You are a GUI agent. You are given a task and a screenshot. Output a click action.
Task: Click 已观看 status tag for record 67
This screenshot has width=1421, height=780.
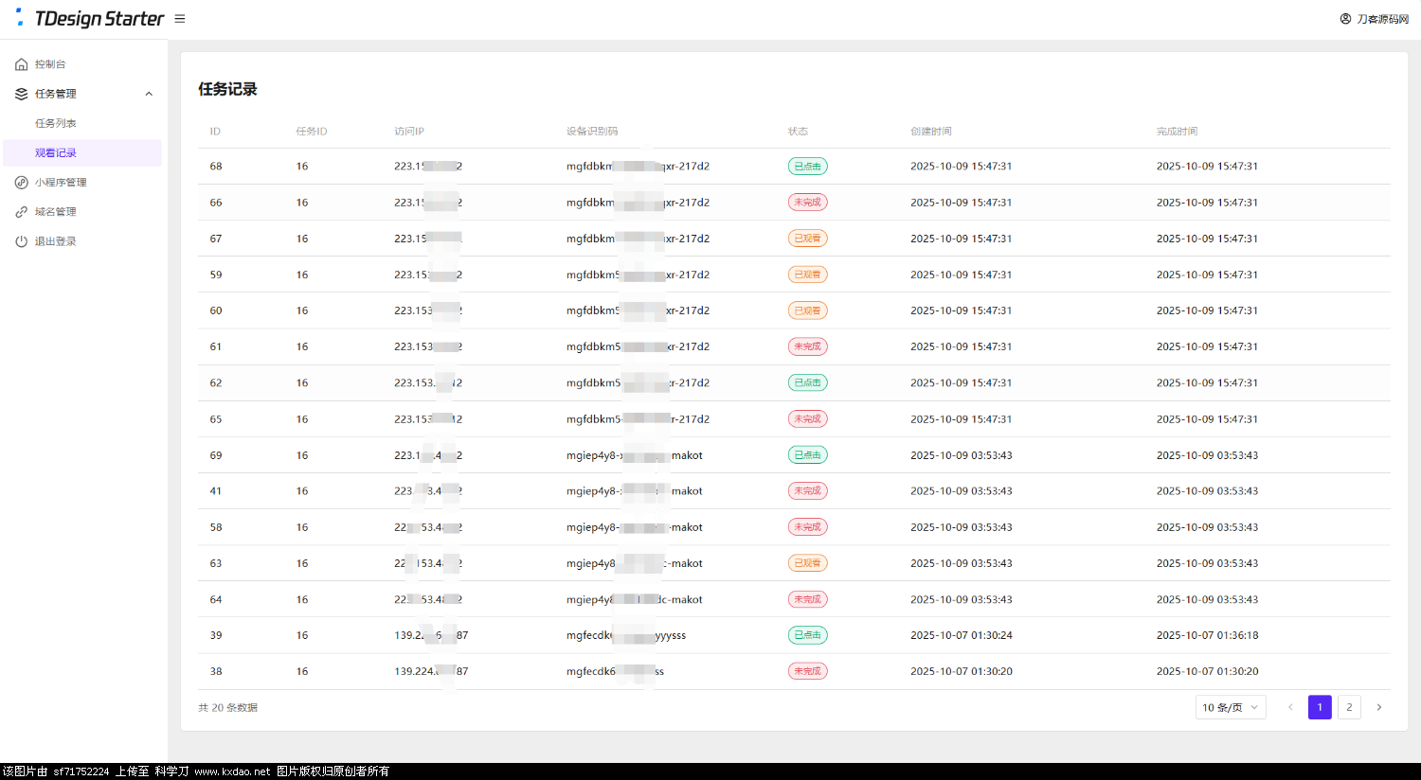pos(807,239)
